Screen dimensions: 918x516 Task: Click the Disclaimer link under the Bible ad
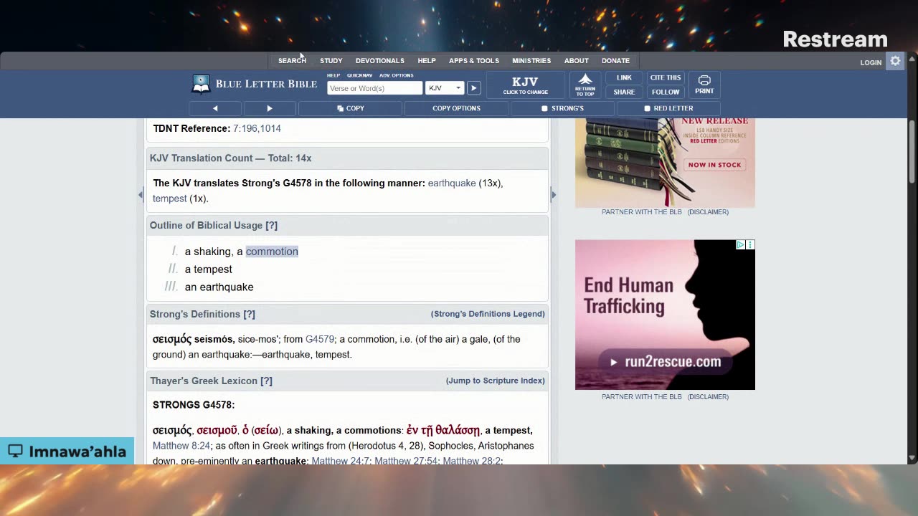pyautogui.click(x=708, y=212)
